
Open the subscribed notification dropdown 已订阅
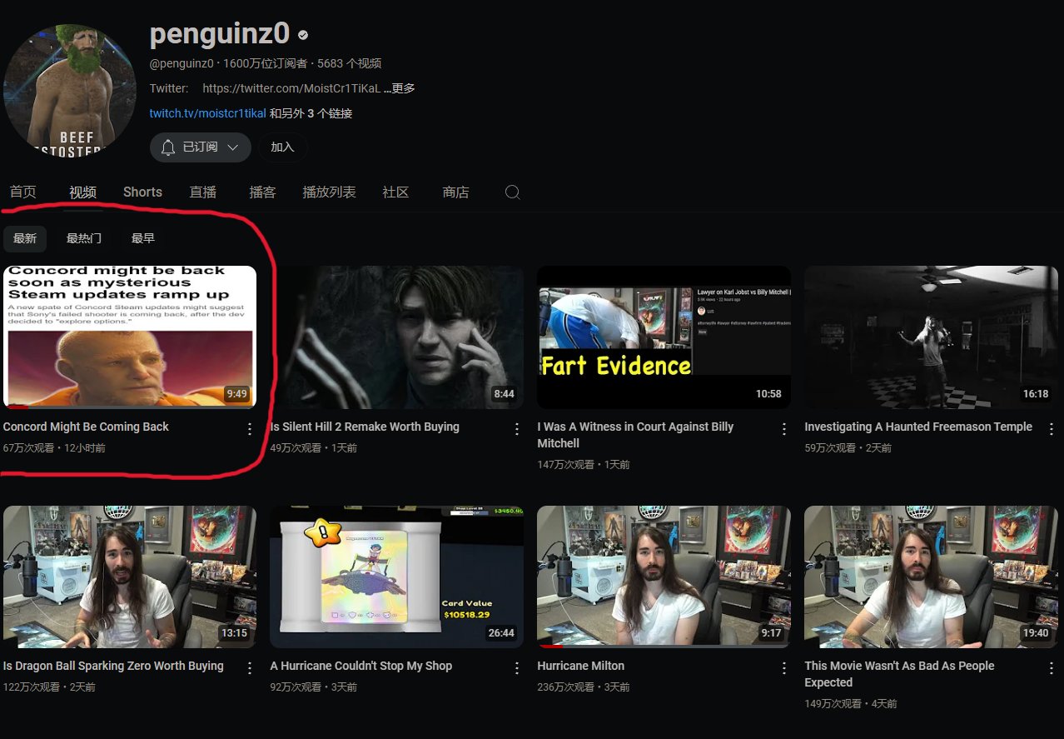point(201,147)
